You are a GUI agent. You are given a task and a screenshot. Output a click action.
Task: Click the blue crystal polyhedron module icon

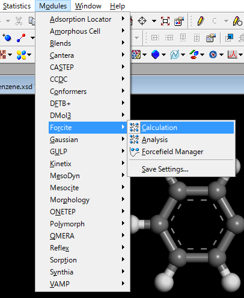click(155, 55)
